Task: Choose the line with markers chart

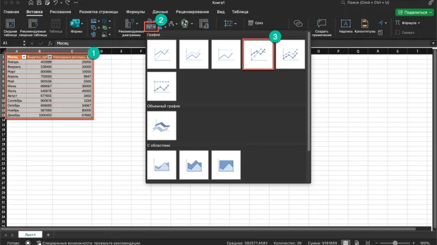Action: (258, 55)
